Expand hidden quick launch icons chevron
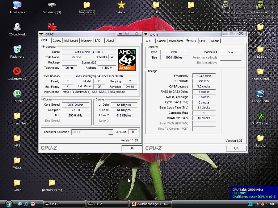 [39, 202]
